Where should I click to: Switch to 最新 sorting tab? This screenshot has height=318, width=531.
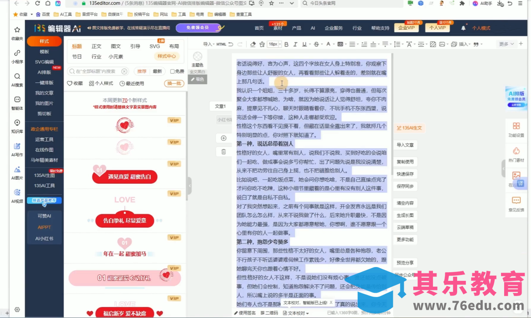pyautogui.click(x=157, y=72)
